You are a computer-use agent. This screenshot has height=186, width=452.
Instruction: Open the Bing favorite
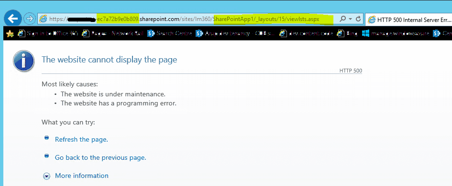click(347, 34)
